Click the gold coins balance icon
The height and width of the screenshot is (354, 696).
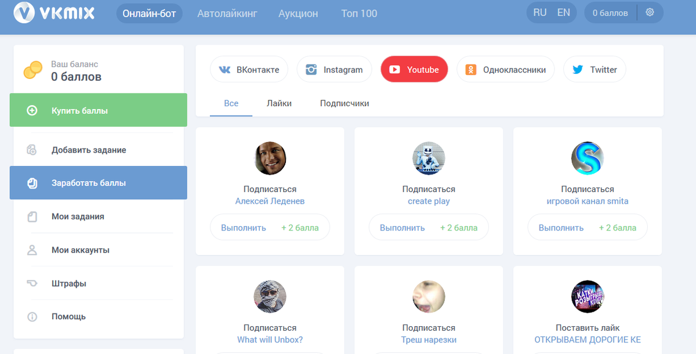[32, 70]
